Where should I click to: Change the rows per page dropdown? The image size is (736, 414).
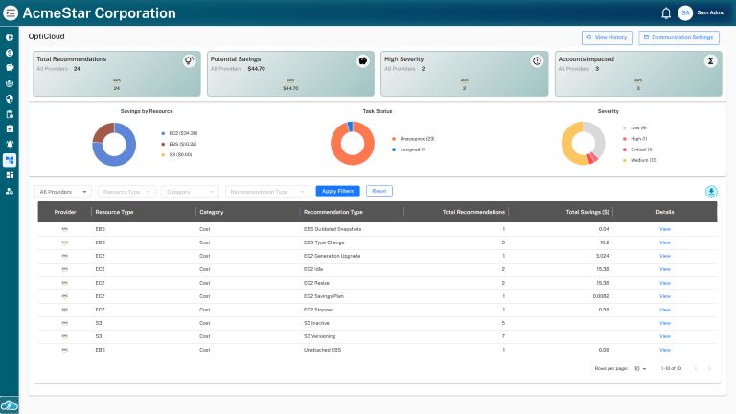(x=640, y=368)
